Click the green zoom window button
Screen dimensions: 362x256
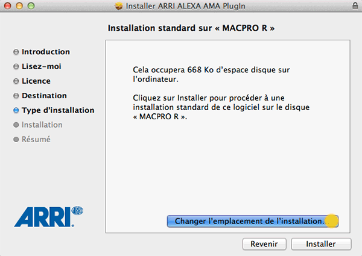click(x=31, y=6)
